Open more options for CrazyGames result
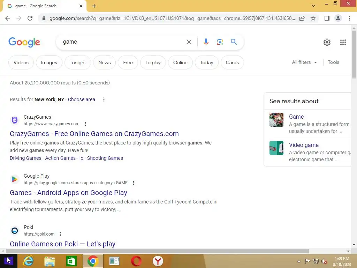 (85, 124)
